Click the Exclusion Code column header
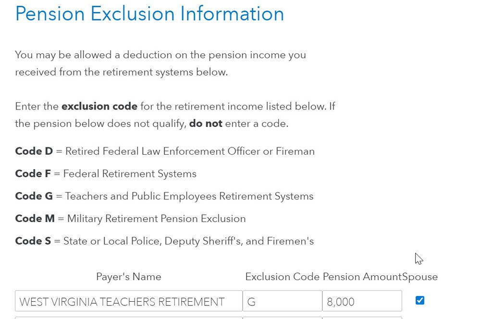The height and width of the screenshot is (319, 480). pos(282,277)
